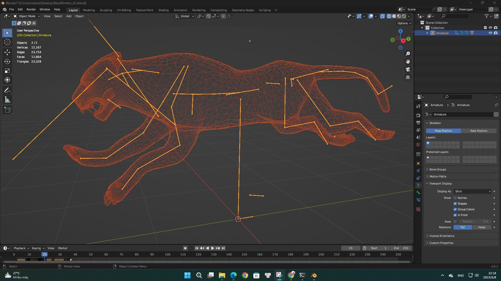
Task: Disable the In Front checkbox
Action: coord(455,215)
